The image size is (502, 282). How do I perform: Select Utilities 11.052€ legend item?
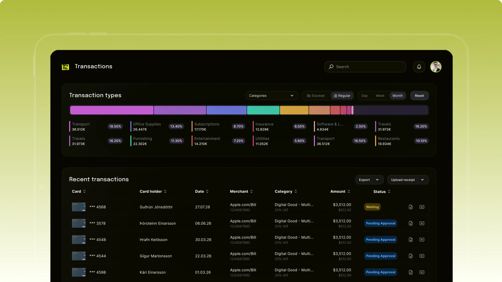[280, 141]
